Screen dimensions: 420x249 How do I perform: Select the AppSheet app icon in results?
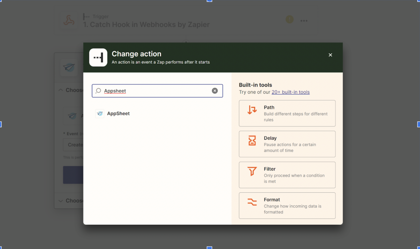[100, 114]
